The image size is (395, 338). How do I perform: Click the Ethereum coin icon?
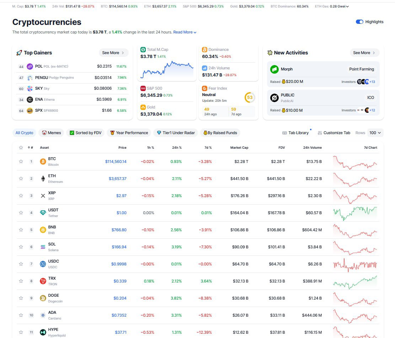[x=43, y=179]
